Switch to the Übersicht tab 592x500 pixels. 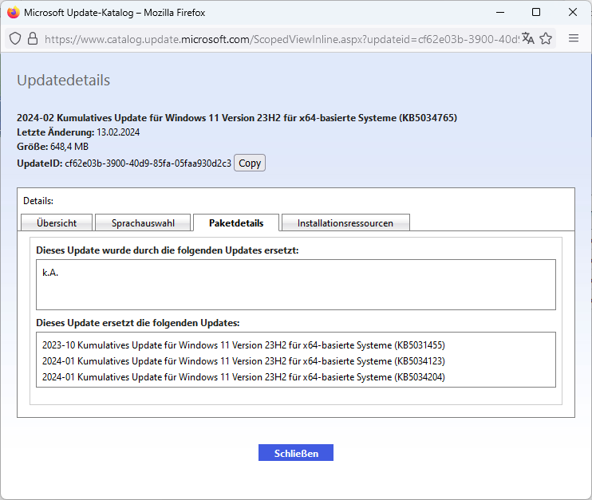click(x=57, y=223)
